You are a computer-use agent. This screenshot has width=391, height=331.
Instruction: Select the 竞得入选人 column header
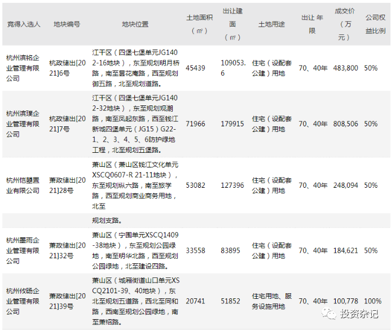point(24,24)
